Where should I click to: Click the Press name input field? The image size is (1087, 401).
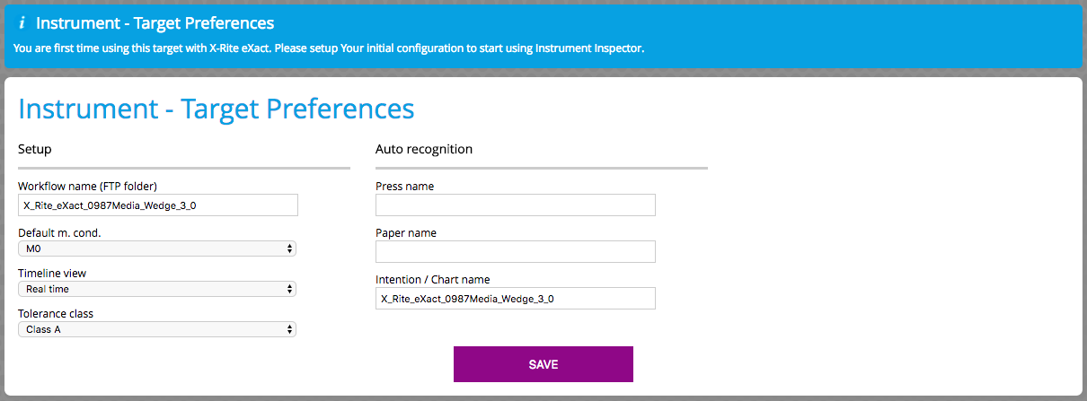[516, 205]
